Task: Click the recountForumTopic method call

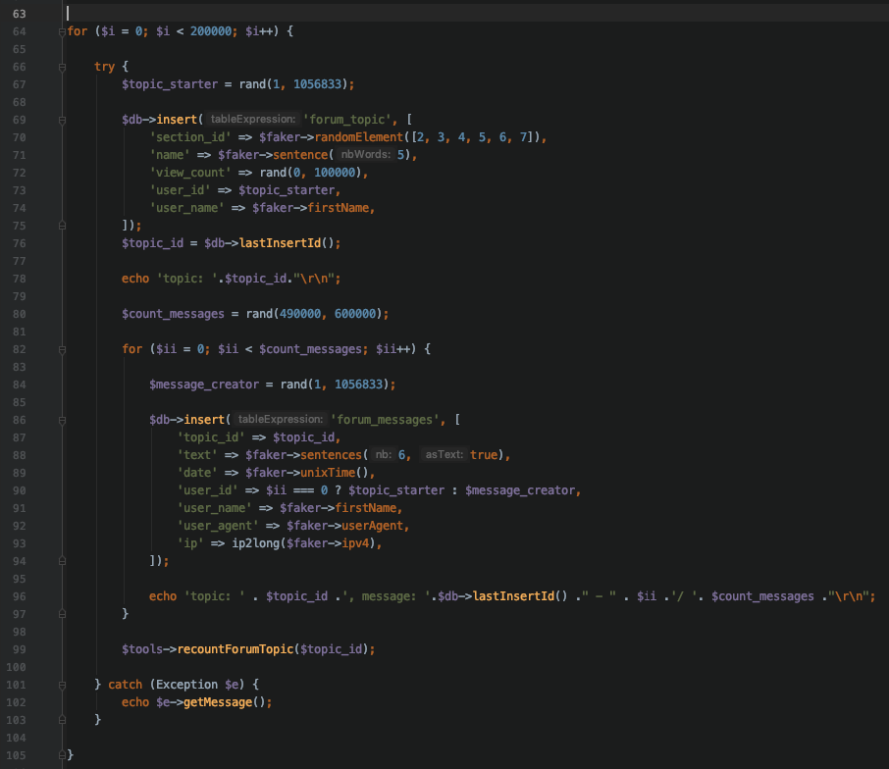Action: tap(236, 648)
